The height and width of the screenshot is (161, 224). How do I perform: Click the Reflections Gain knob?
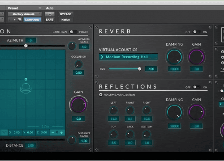[x=197, y=112]
